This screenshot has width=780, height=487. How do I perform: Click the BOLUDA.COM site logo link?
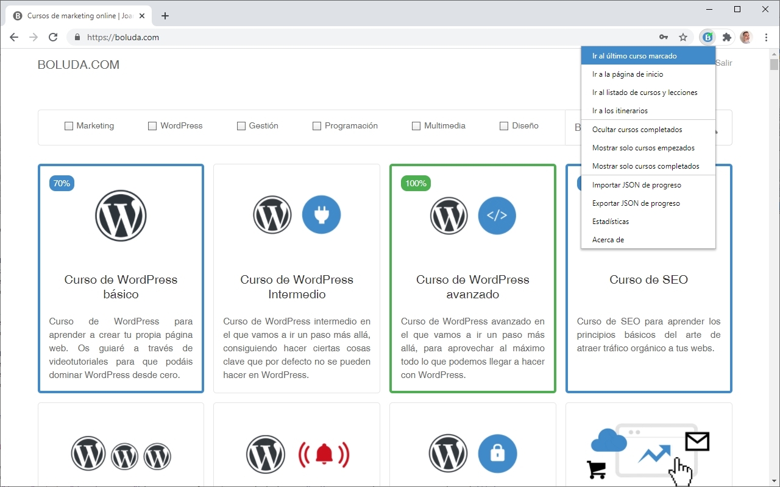pos(79,65)
